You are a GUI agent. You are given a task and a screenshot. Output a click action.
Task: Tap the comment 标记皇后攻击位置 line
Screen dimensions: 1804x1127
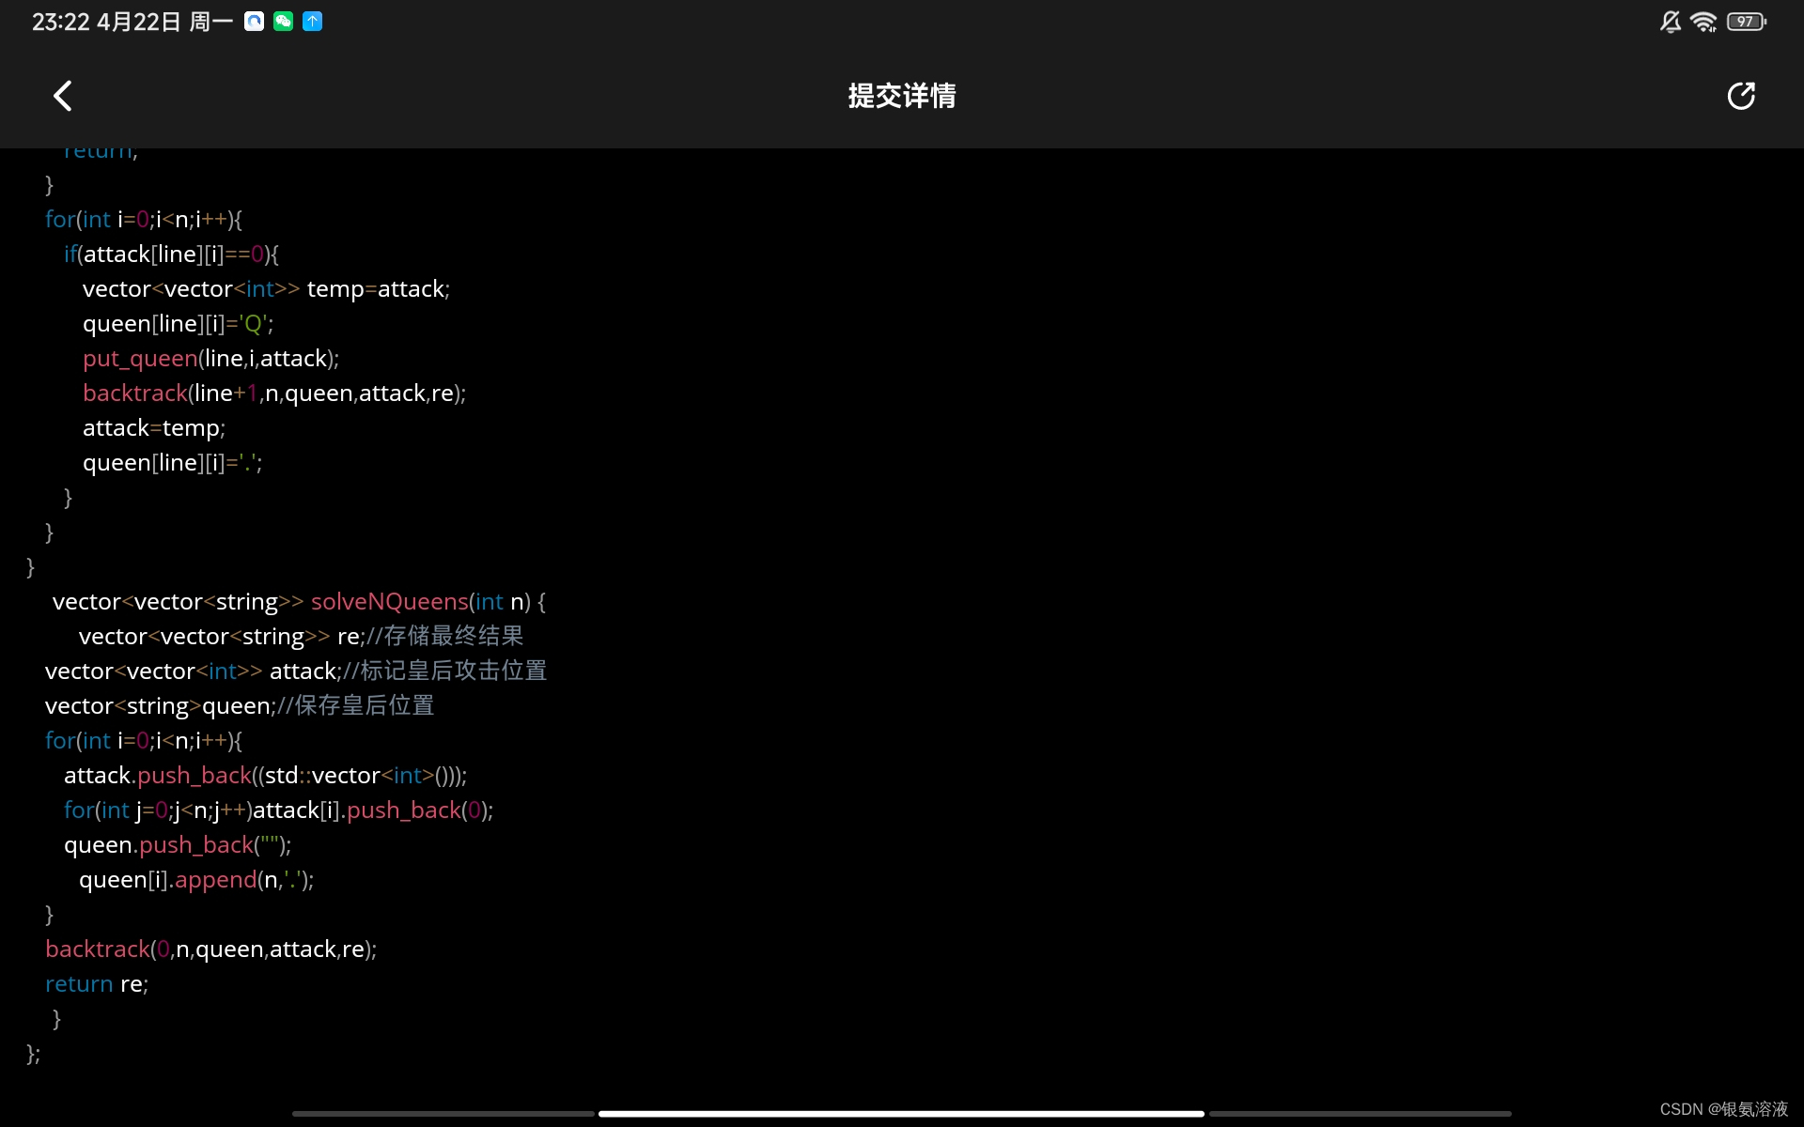(x=296, y=672)
